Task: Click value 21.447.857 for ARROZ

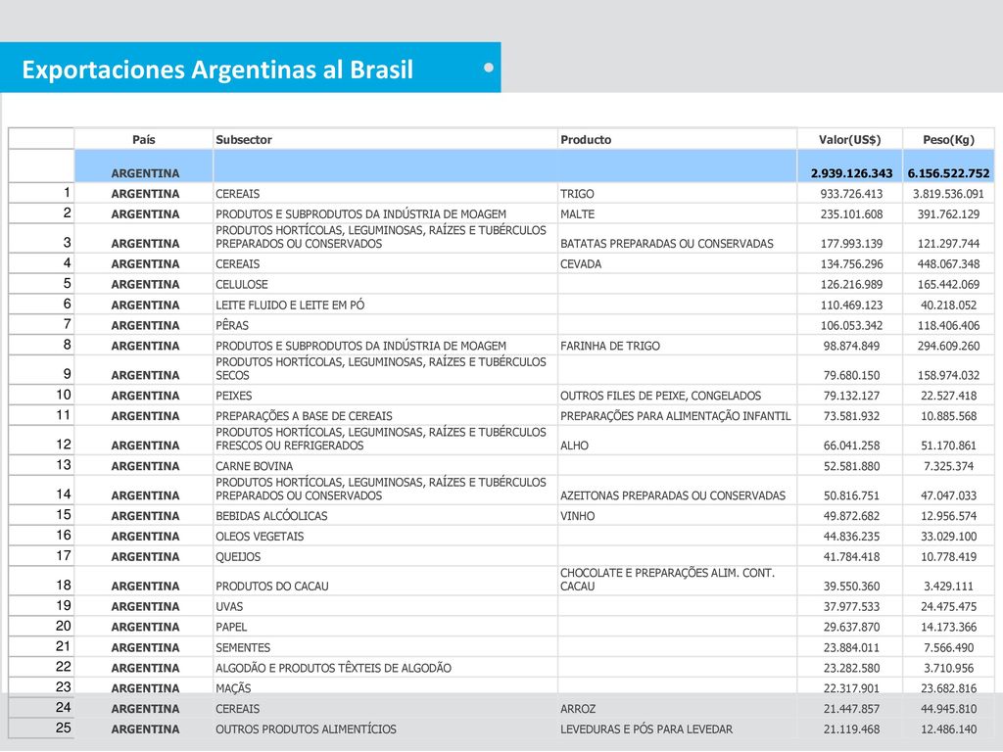Action: (x=851, y=709)
